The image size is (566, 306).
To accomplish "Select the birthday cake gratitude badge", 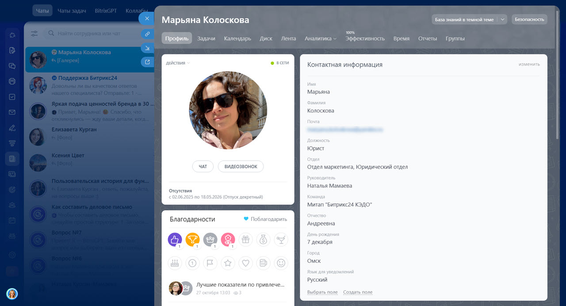I will [x=175, y=263].
